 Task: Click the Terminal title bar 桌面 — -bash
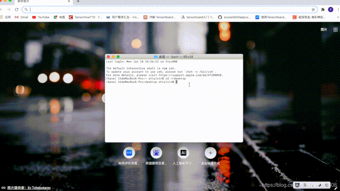(174, 57)
